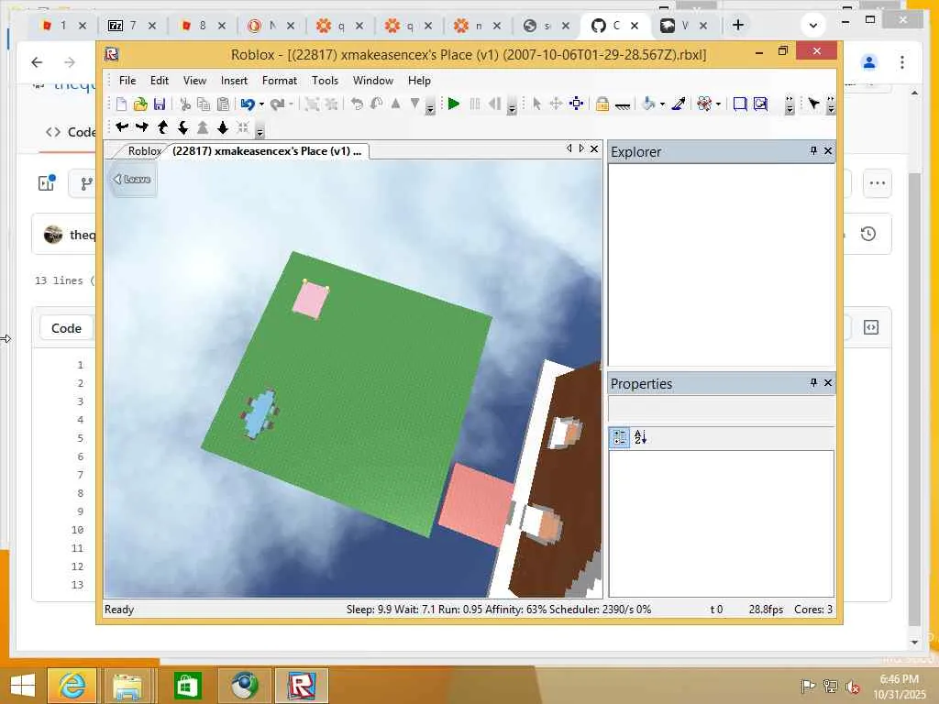Click the Tilt rotate icon
This screenshot has height=704, width=939.
376,104
